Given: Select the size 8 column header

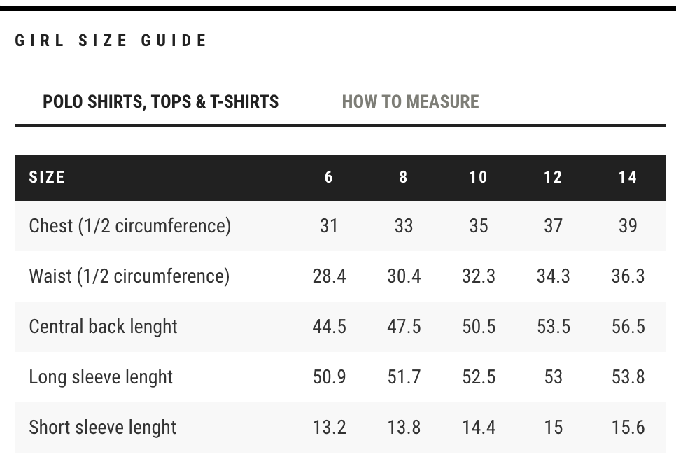Looking at the screenshot, I should click(x=404, y=178).
